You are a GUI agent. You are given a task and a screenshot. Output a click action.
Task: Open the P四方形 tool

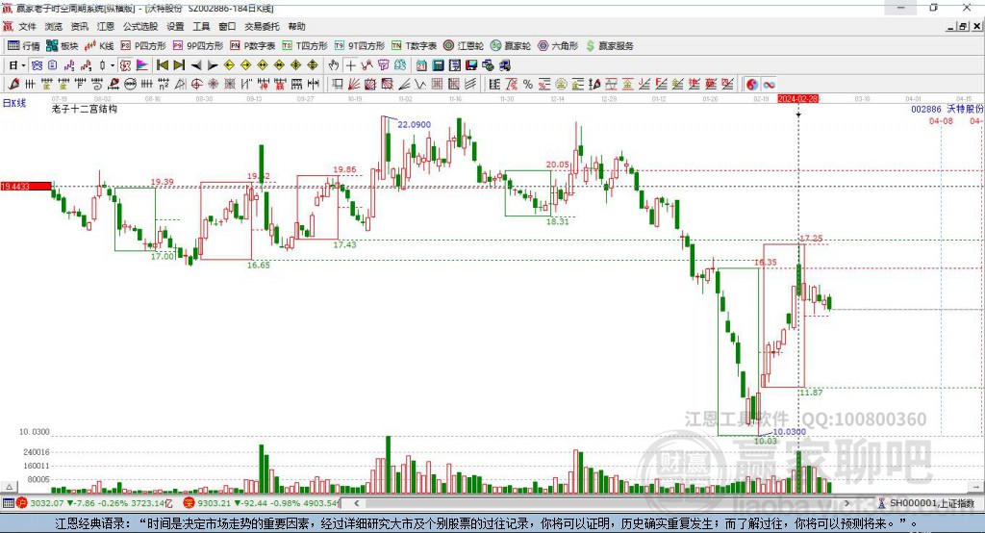point(143,46)
